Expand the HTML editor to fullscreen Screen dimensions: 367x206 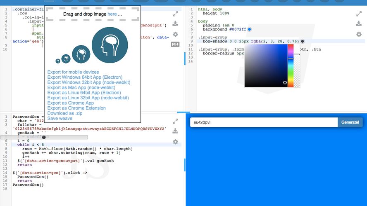[x=175, y=14]
